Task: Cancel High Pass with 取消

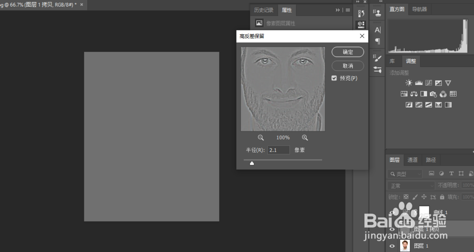Action: tap(347, 65)
